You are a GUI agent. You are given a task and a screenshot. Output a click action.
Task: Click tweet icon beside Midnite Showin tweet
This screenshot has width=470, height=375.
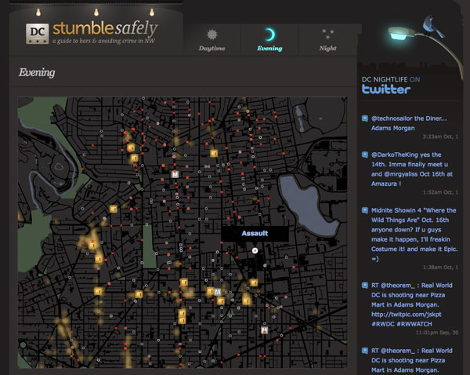click(x=365, y=210)
